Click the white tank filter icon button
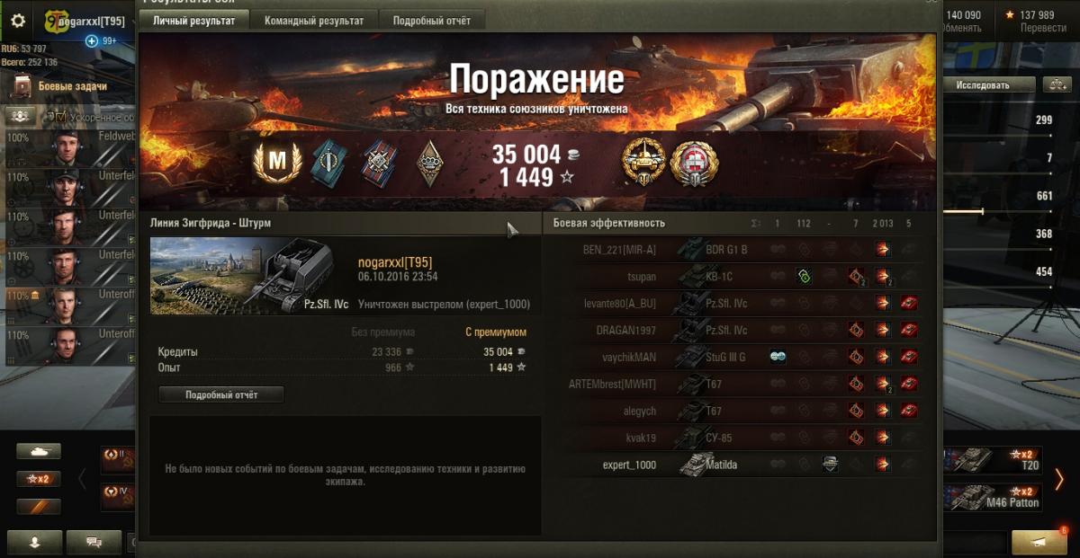 click(39, 452)
